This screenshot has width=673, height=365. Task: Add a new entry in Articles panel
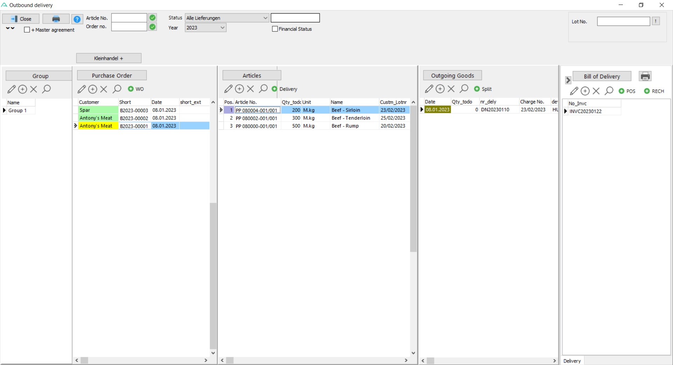(239, 89)
